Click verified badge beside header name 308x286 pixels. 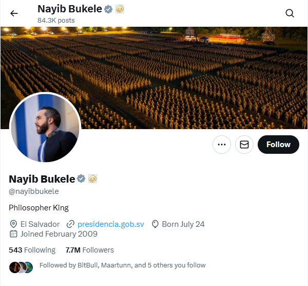click(108, 9)
